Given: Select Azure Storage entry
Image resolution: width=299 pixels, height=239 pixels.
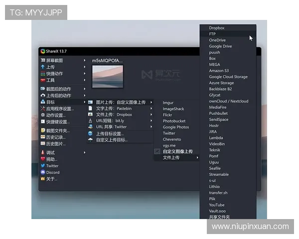Looking at the screenshot, I should (x=228, y=83).
